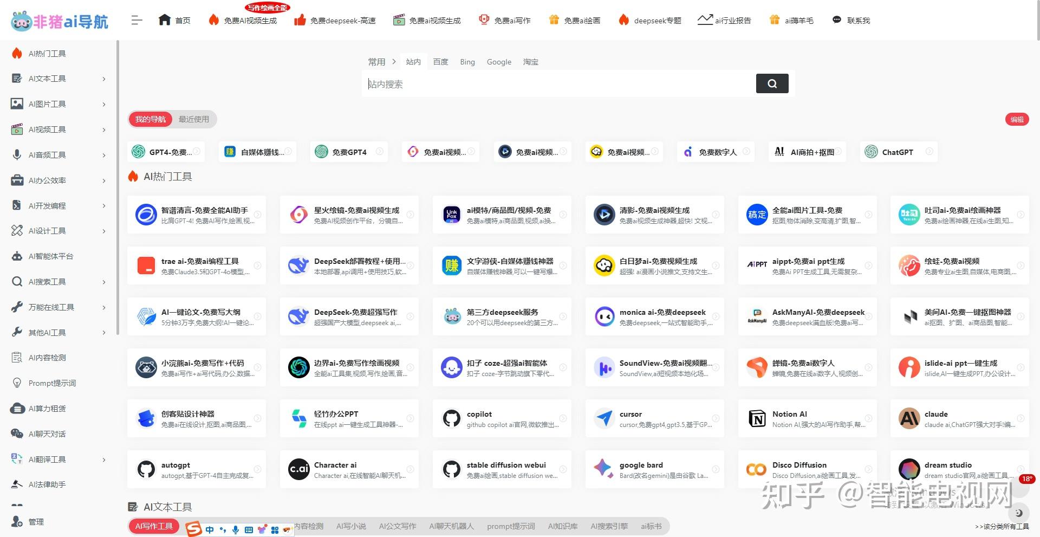1040x537 pixels.
Task: Click the Character ai c.ai icon
Action: coord(298,469)
